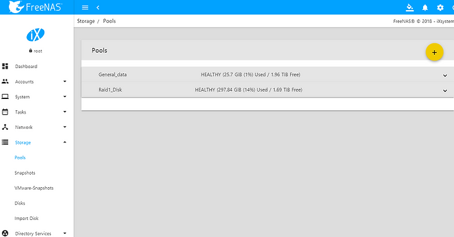Screen dimensions: 454x237
Task: Open the theme paint bucket icon
Action: [410, 8]
